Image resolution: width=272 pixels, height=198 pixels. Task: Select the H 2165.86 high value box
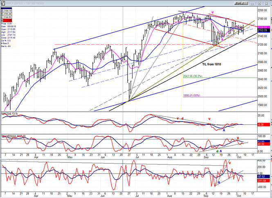coord(7,14)
